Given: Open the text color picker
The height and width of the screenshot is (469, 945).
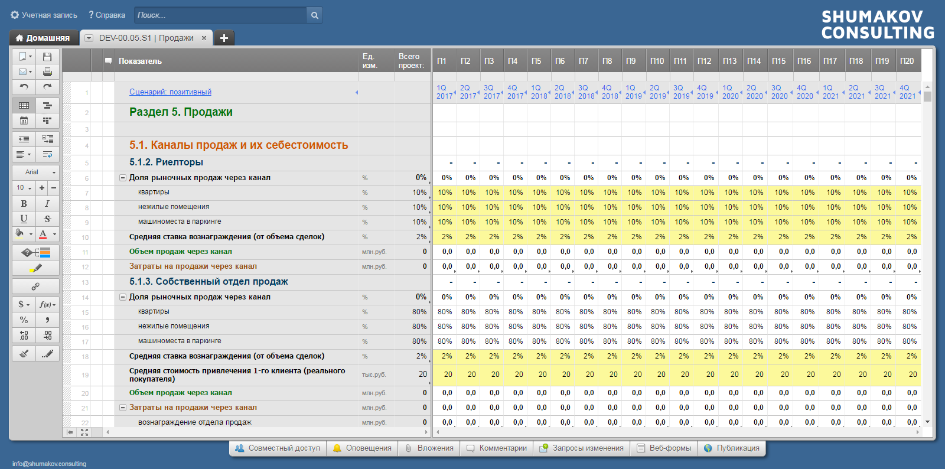Looking at the screenshot, I should point(47,234).
